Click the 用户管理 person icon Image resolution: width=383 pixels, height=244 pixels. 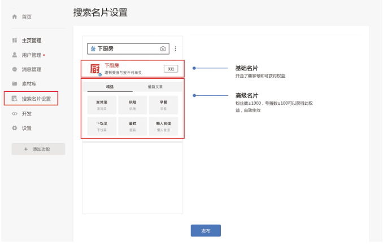[15, 55]
